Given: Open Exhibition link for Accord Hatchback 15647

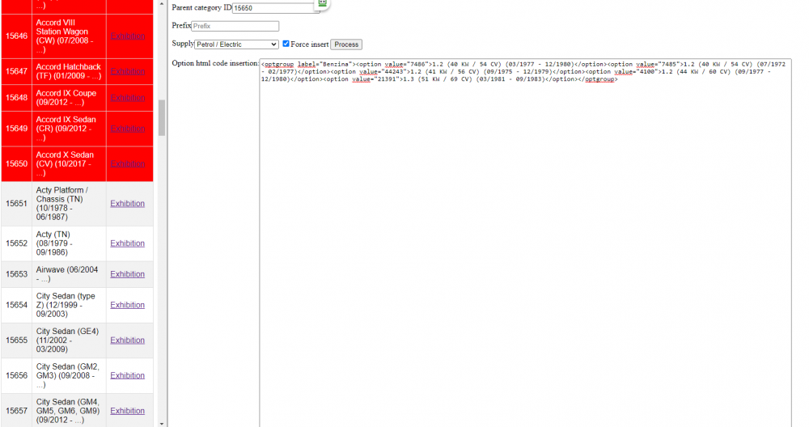Looking at the screenshot, I should 128,71.
